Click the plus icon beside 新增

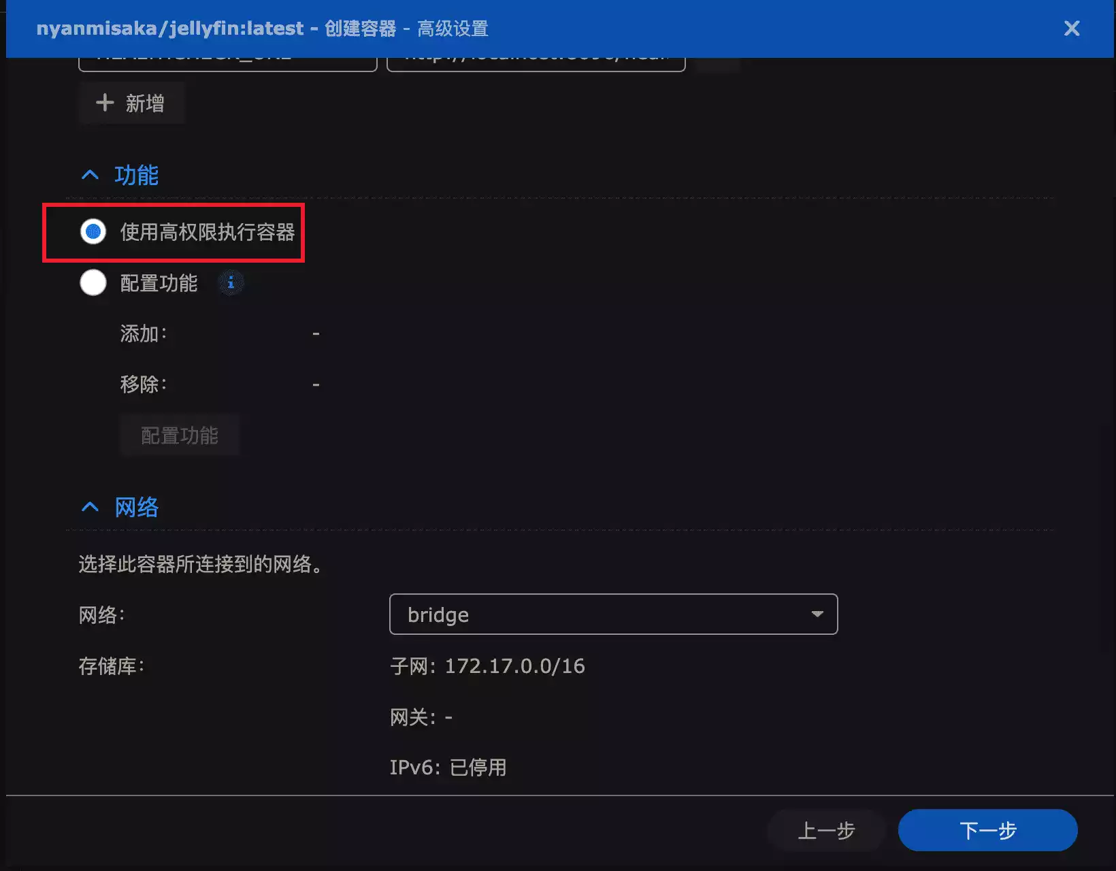point(105,103)
